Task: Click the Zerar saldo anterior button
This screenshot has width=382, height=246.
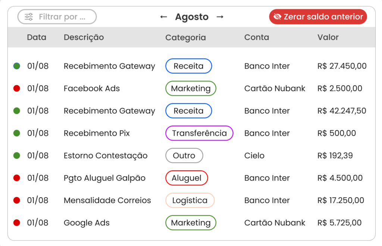Action: click(x=318, y=16)
